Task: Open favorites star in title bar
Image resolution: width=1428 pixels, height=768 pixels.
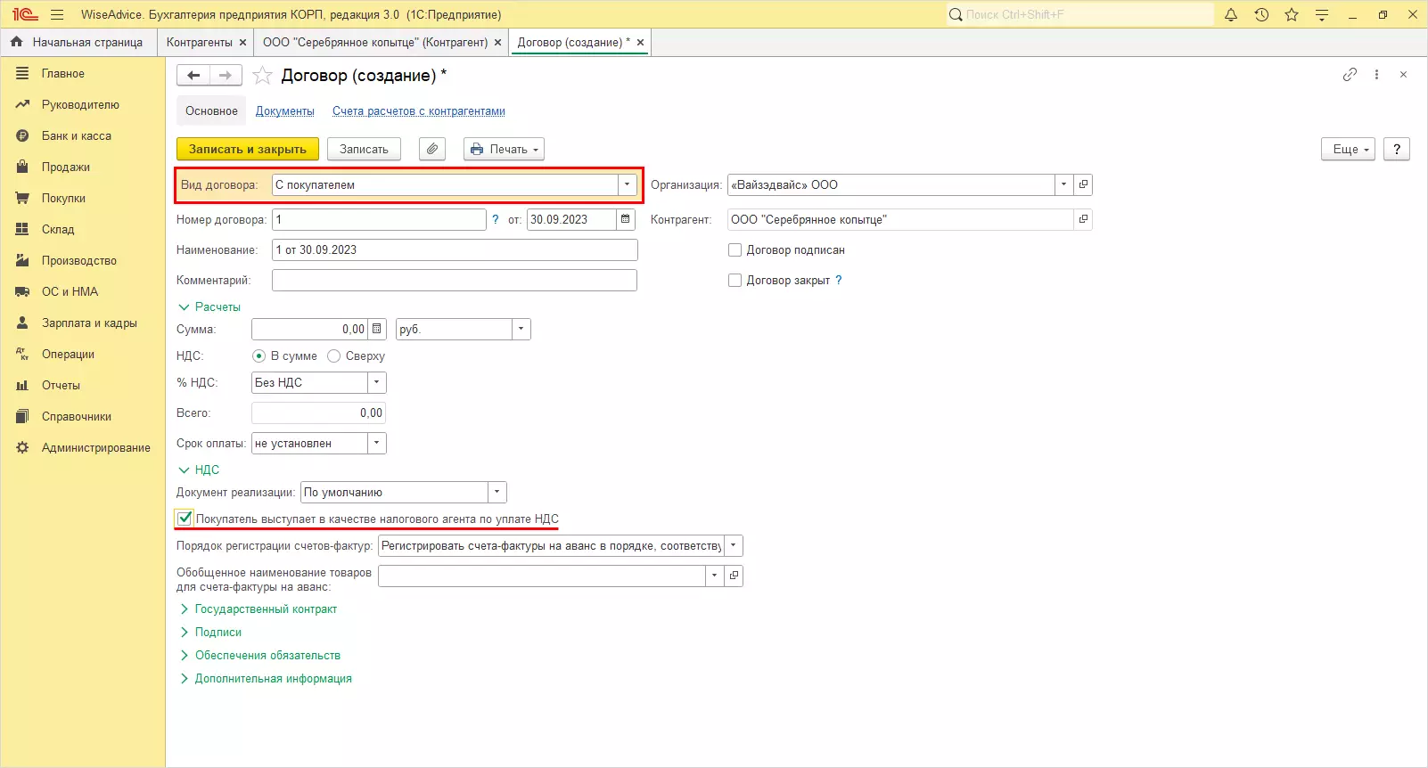Action: pos(1292,14)
